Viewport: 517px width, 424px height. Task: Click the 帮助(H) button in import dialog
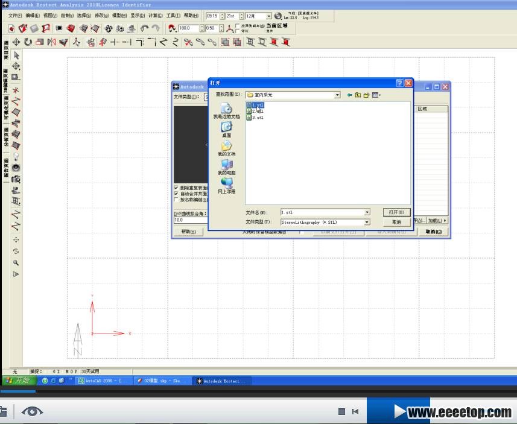click(x=188, y=232)
